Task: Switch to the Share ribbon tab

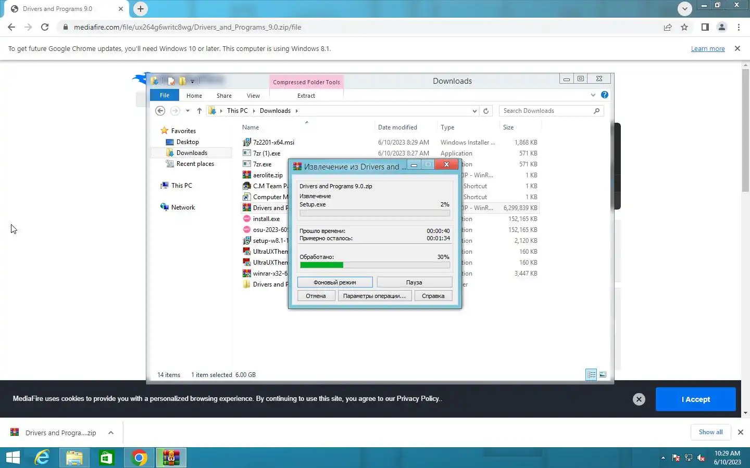Action: (224, 96)
